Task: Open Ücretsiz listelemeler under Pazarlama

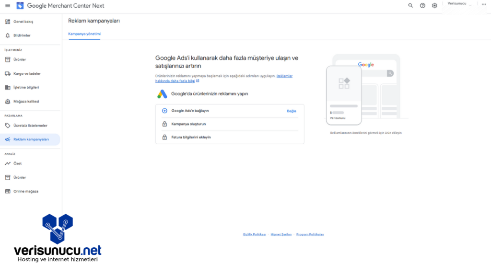Action: pyautogui.click(x=30, y=126)
